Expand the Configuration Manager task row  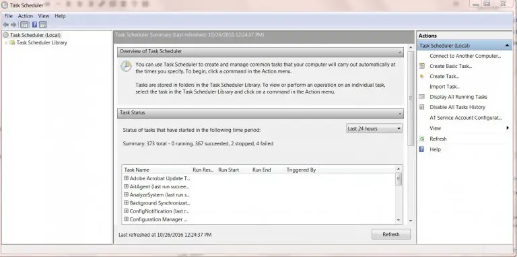[x=126, y=219]
